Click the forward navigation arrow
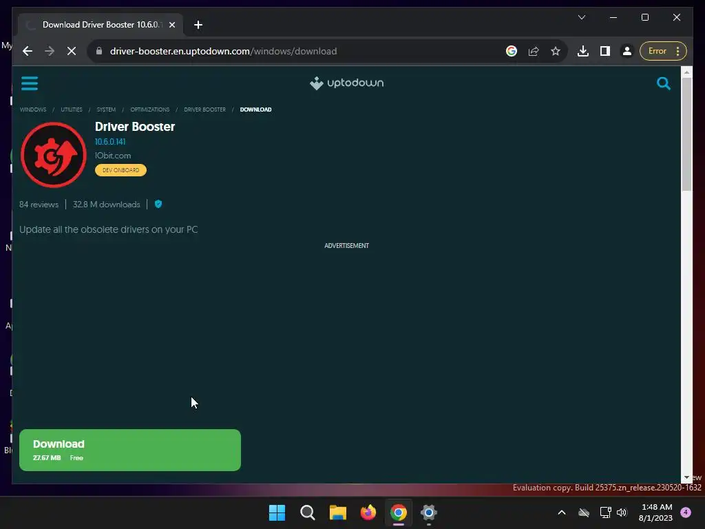 point(50,51)
